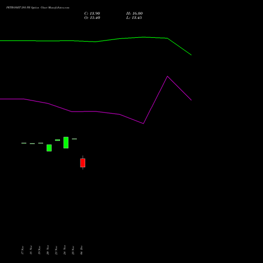Click the low value L: 13.45
The width and height of the screenshot is (263, 263).
tap(134, 18)
